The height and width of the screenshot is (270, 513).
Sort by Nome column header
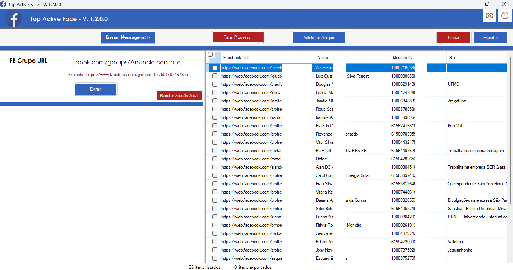[352, 58]
